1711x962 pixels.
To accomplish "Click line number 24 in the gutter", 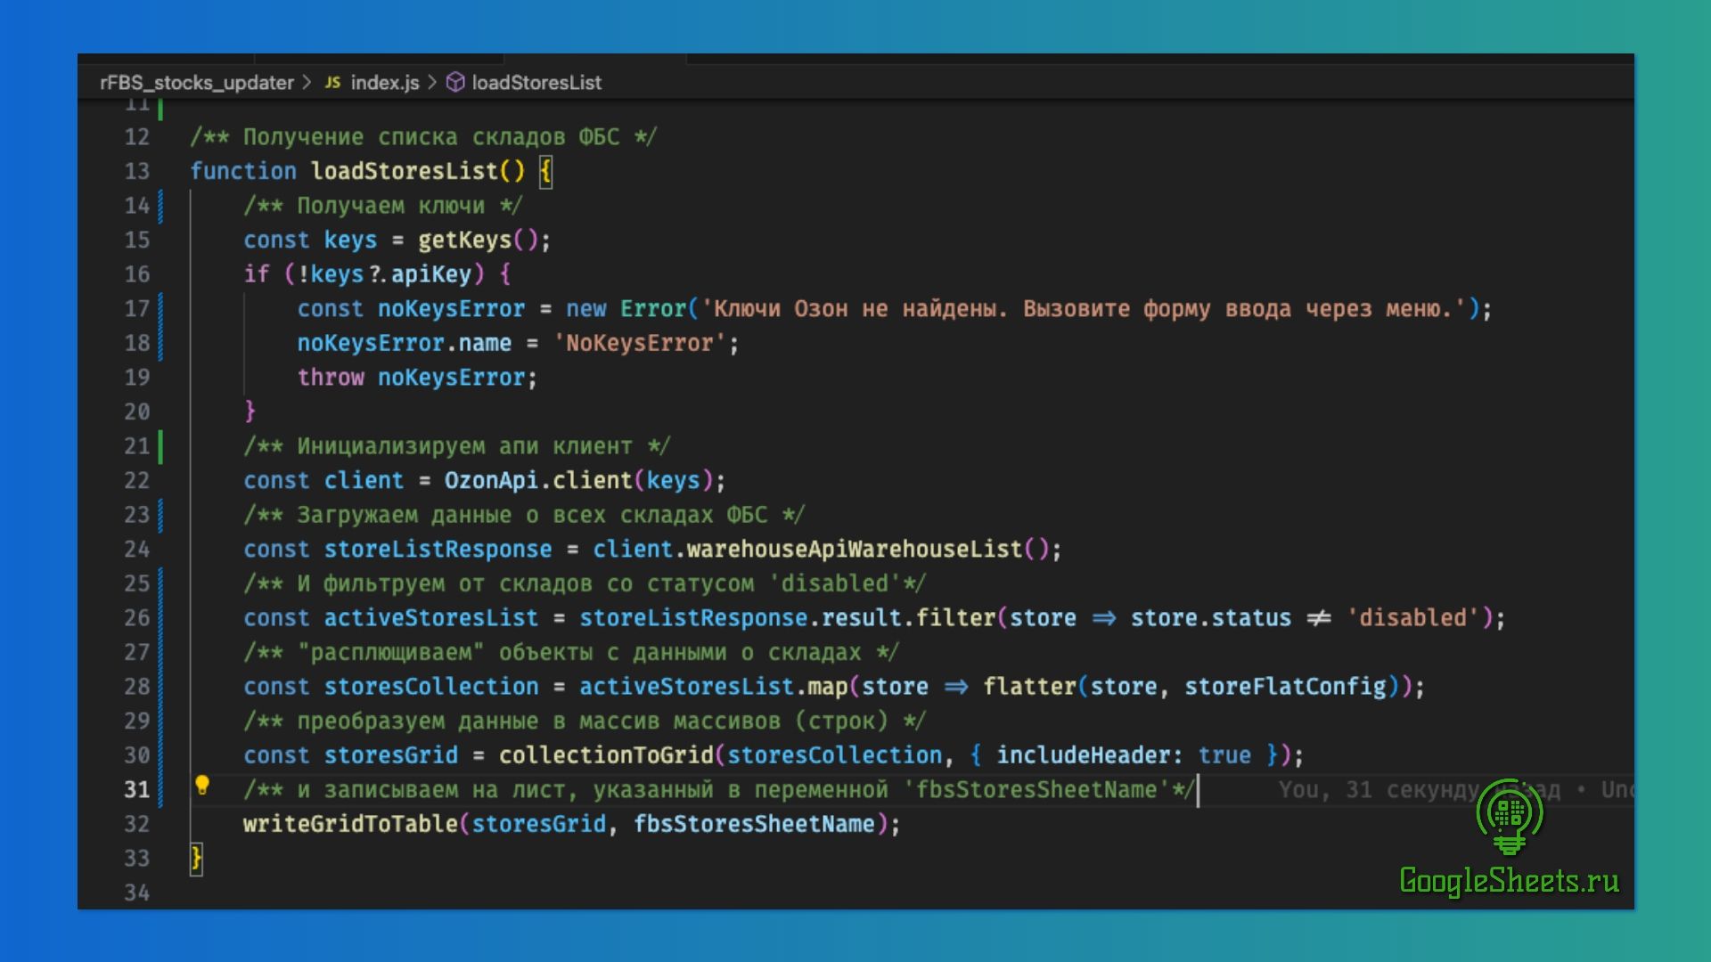I will 136,550.
